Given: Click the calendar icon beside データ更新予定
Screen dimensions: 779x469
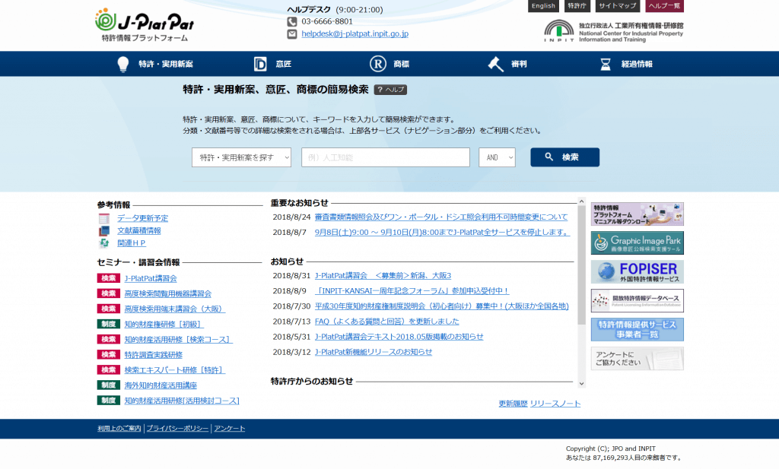Looking at the screenshot, I should click(103, 218).
